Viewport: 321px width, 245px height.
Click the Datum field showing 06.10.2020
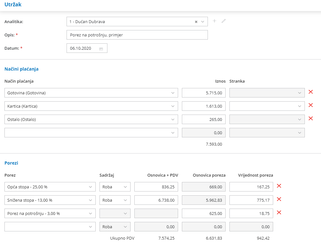click(87, 48)
